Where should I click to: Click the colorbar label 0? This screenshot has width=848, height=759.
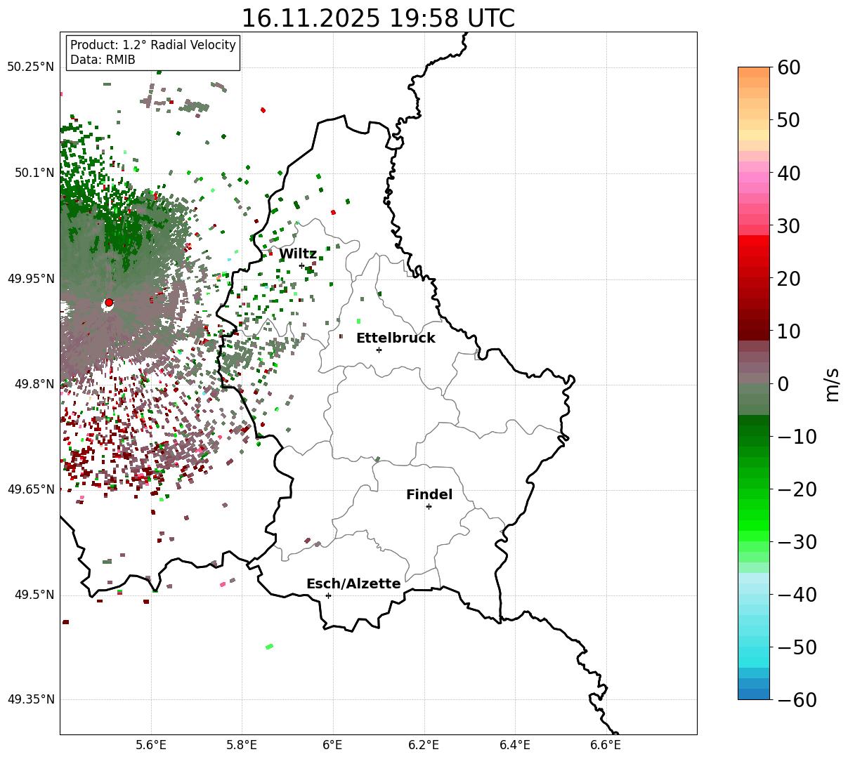coord(783,384)
